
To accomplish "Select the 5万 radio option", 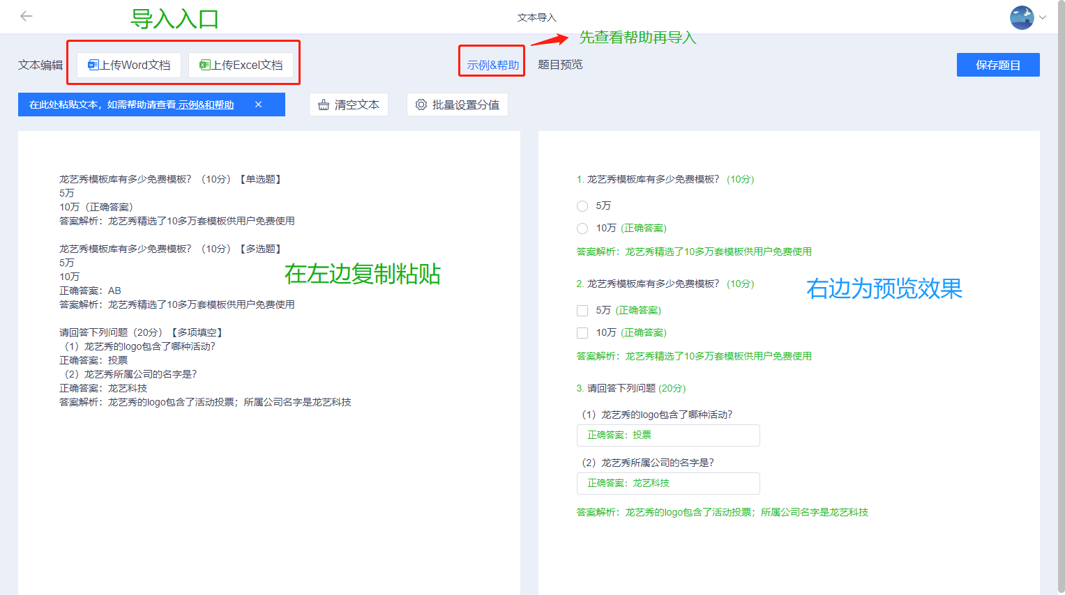I will (x=582, y=206).
